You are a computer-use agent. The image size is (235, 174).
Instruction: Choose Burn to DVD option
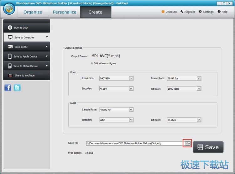point(27,27)
